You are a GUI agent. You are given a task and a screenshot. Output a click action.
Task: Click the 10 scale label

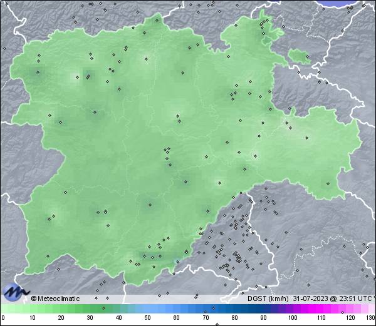[x=32, y=318]
